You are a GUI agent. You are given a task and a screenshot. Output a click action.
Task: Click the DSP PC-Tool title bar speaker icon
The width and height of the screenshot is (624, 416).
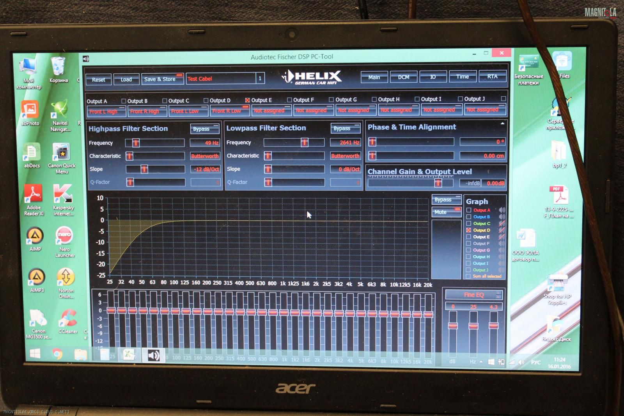pyautogui.click(x=86, y=59)
